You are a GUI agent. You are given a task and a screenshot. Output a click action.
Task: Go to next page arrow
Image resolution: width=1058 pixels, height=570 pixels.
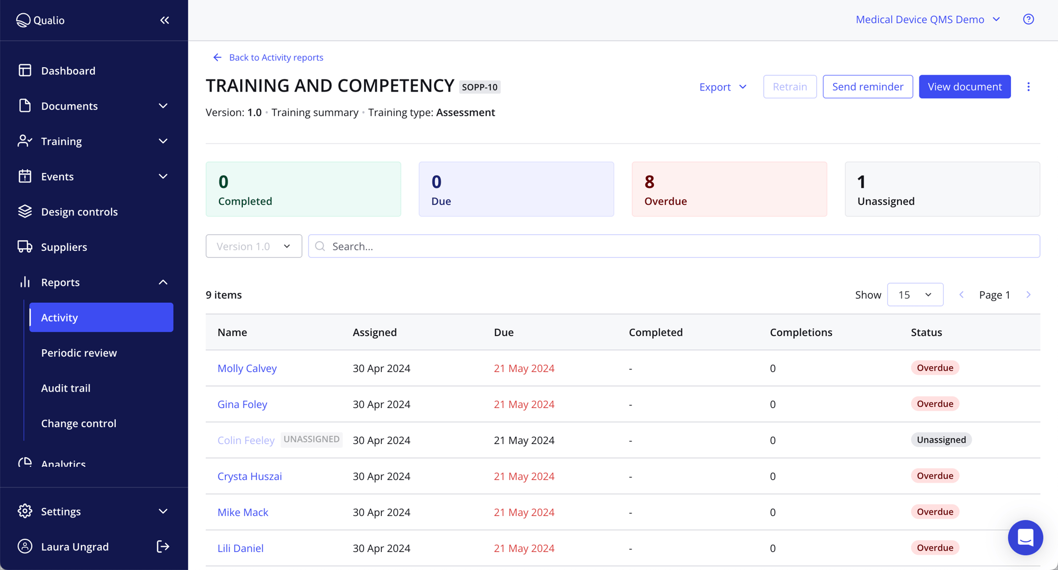pyautogui.click(x=1028, y=295)
